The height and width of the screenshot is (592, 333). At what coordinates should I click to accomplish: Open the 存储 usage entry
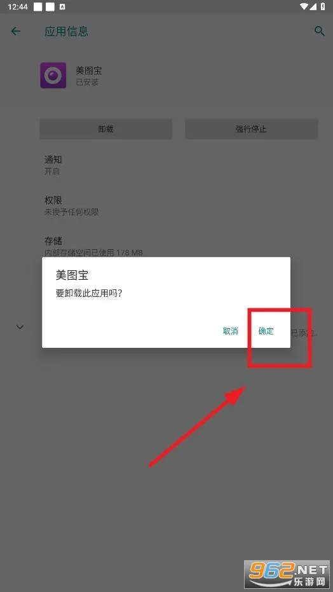(x=166, y=246)
